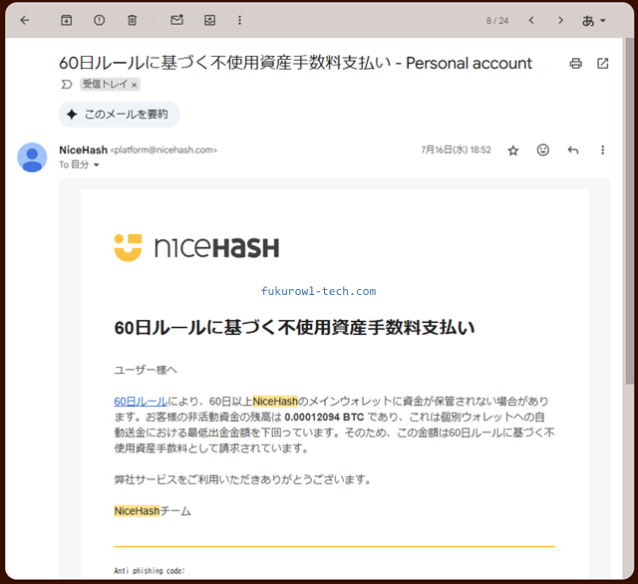The height and width of the screenshot is (584, 638).
Task: Click sender name NiceHash
Action: click(84, 150)
